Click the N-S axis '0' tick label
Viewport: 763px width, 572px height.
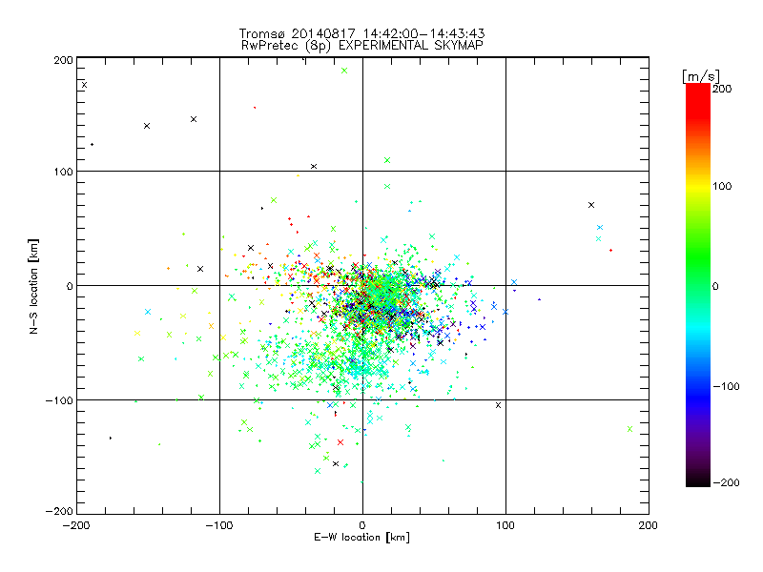(x=70, y=286)
